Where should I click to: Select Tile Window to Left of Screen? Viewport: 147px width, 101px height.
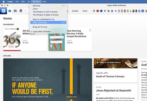48,12
